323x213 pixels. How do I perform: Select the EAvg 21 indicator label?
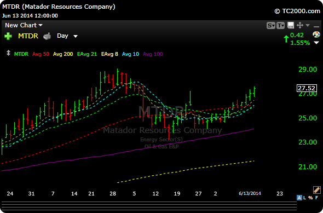(x=87, y=54)
